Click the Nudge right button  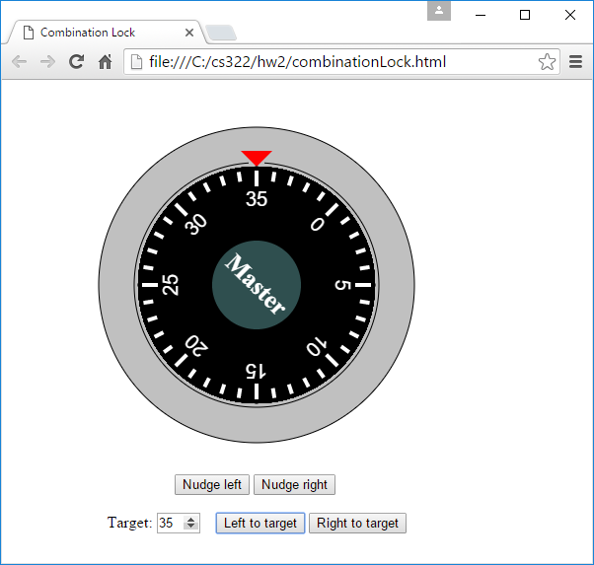(294, 484)
